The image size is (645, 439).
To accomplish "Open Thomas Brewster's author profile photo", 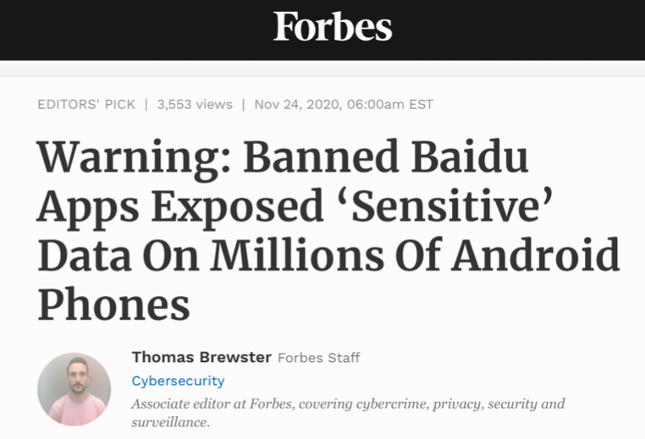I will click(x=74, y=388).
